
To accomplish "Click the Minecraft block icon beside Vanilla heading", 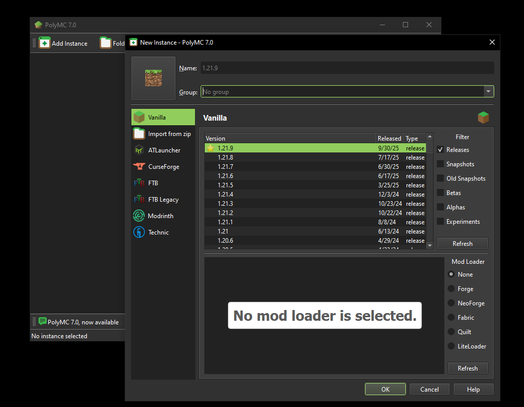I will [x=483, y=118].
